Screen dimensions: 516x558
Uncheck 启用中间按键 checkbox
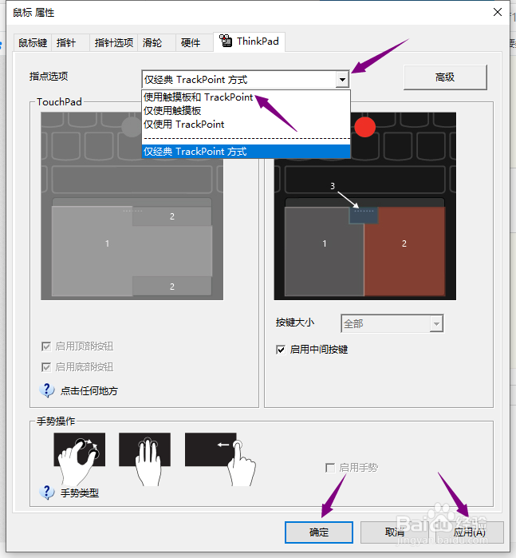point(281,350)
